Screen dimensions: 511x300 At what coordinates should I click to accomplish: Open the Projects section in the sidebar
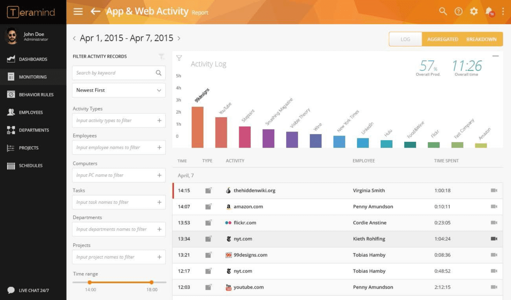coord(33,148)
